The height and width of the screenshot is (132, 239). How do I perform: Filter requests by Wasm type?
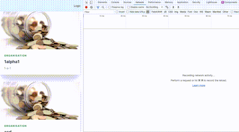pyautogui.click(x=208, y=12)
